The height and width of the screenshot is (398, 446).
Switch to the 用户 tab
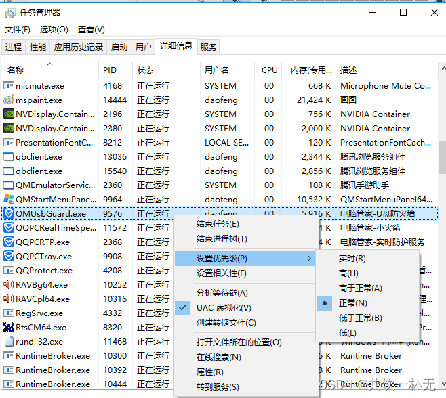(143, 47)
